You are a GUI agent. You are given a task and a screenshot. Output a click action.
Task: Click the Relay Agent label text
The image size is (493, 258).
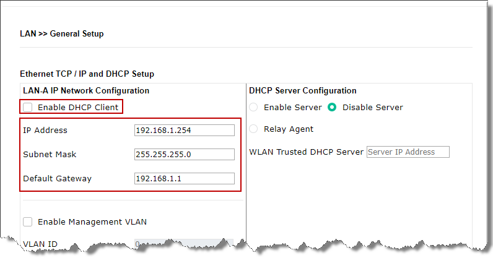pyautogui.click(x=289, y=129)
